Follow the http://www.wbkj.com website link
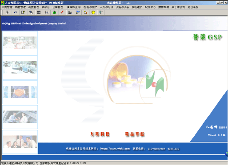Viewport: 228px width, 165px height. click(x=115, y=149)
